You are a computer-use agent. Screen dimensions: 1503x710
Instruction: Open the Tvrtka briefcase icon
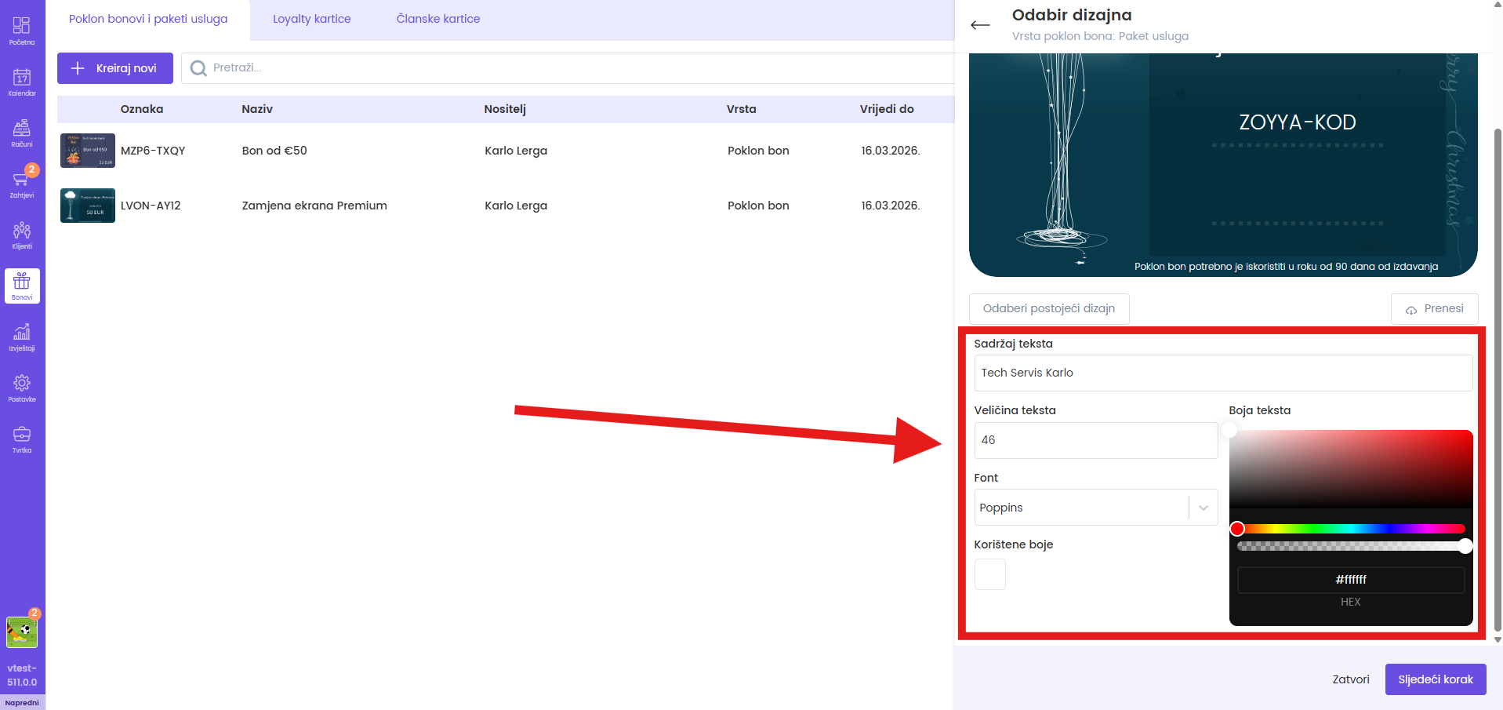click(22, 438)
